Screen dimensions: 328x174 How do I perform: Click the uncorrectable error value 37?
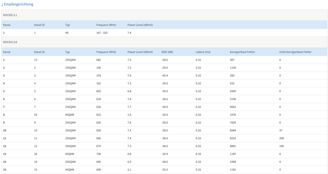(x=281, y=130)
